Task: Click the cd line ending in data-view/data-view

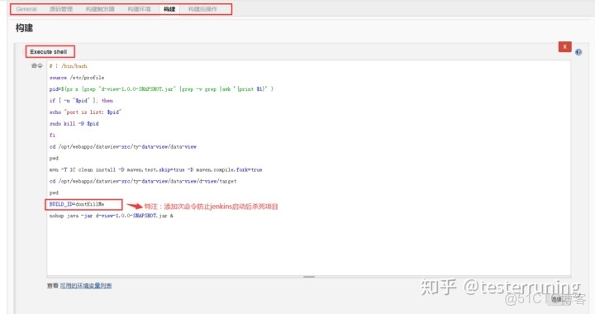Action: coord(123,147)
